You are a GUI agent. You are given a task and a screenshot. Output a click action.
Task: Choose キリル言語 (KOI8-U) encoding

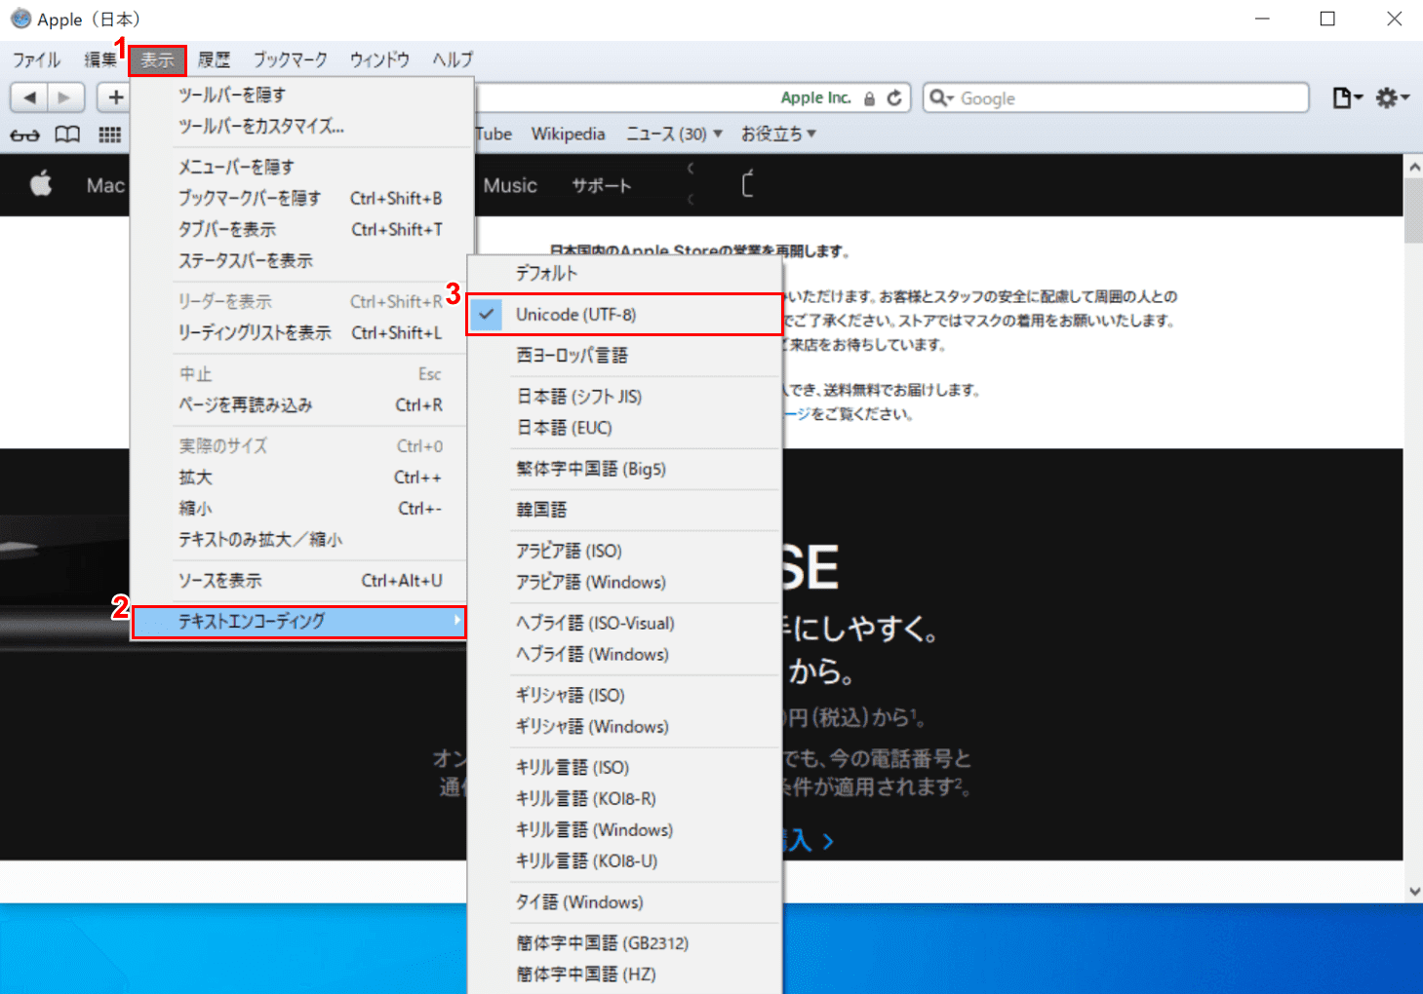(624, 860)
